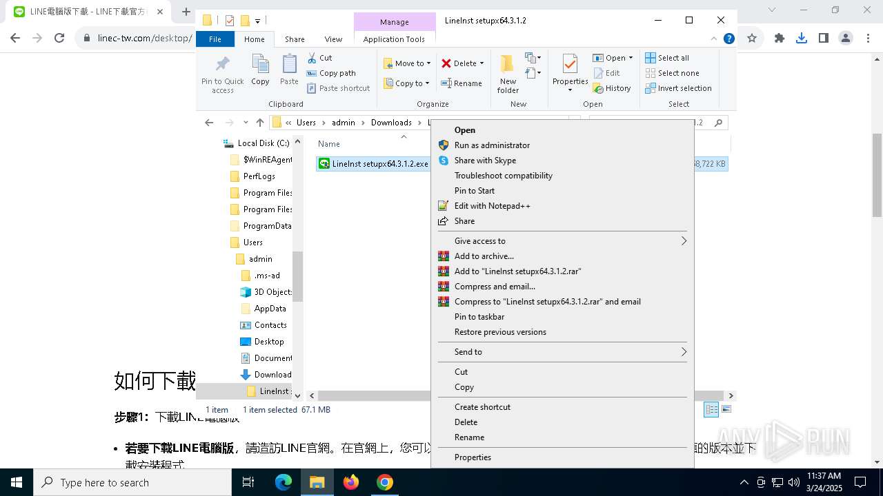Open Windows Start menu

17,482
